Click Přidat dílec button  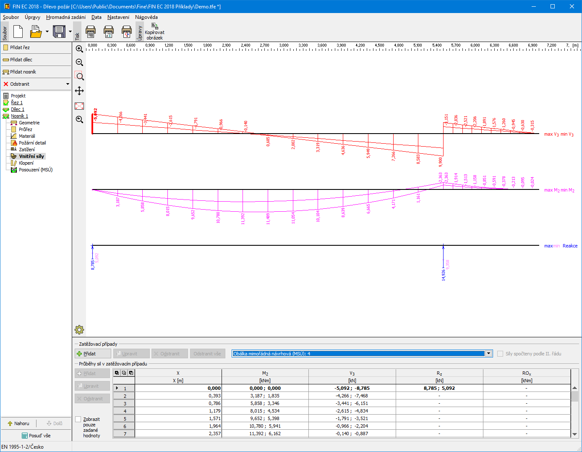36,60
